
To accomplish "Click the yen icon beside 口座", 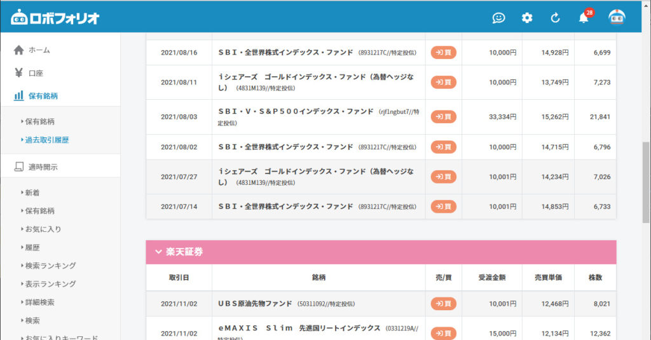I will click(18, 73).
